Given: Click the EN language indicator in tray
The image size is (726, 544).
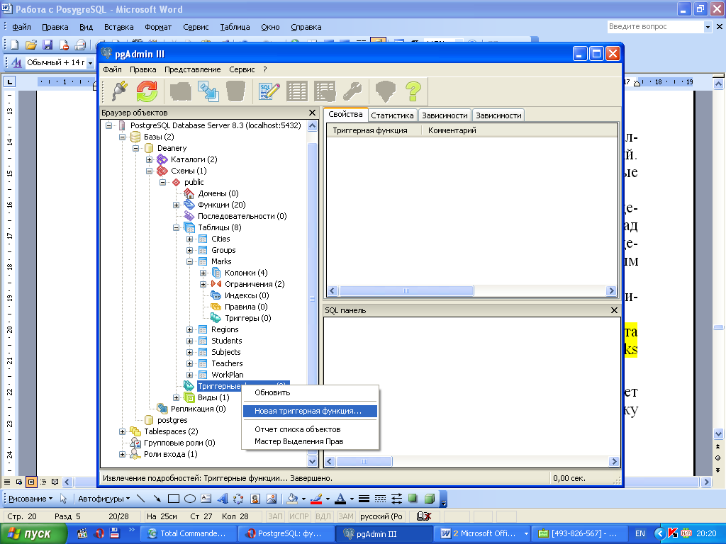Looking at the screenshot, I should coord(640,534).
